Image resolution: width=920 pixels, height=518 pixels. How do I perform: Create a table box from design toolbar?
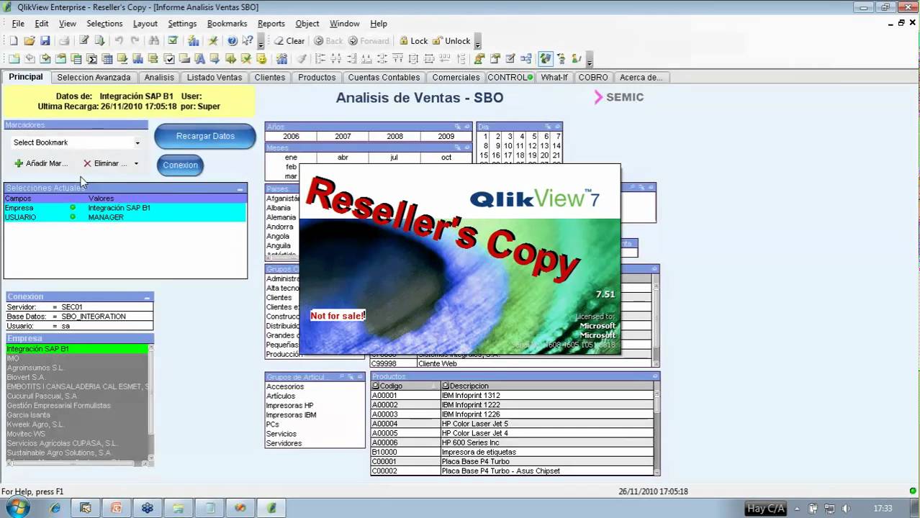tap(107, 59)
